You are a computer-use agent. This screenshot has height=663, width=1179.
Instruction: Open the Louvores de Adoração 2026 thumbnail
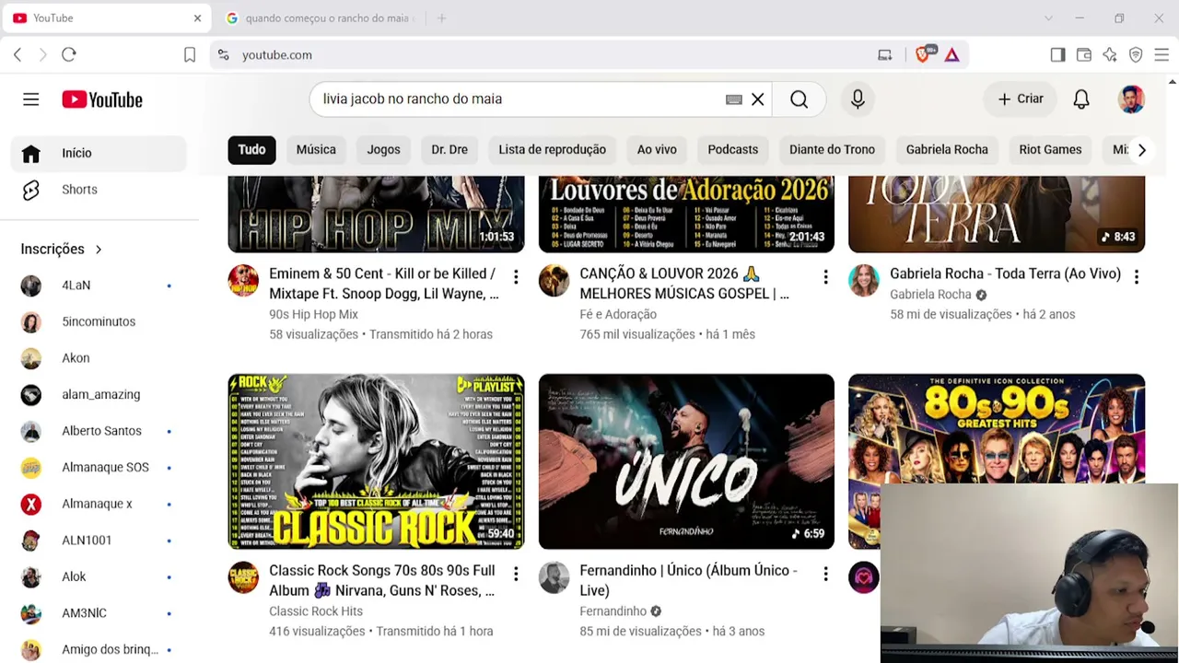click(x=686, y=214)
